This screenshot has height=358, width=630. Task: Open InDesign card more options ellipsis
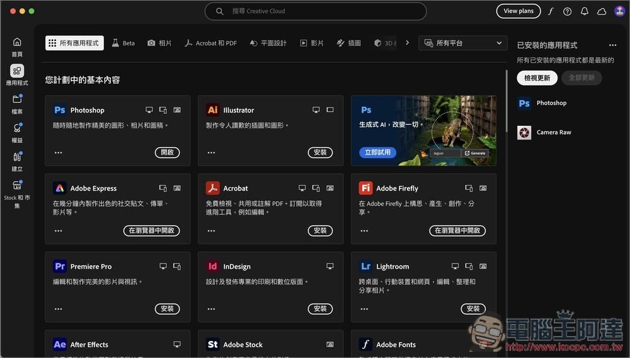click(211, 309)
